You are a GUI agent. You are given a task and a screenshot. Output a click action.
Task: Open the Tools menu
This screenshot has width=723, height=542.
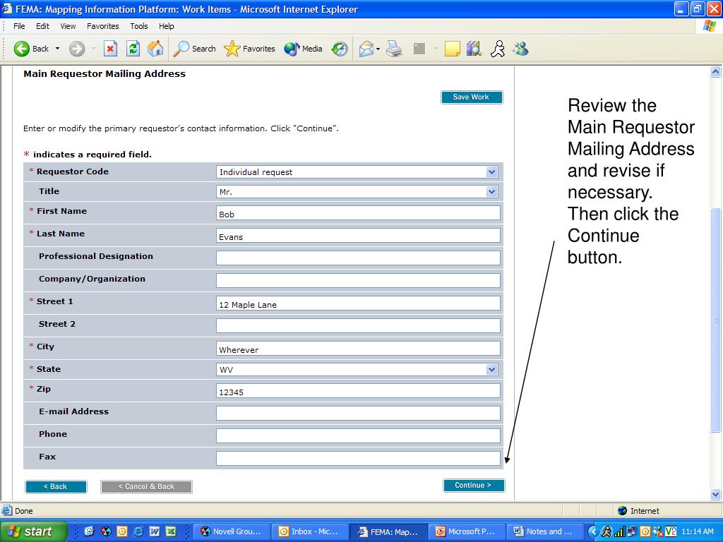pos(139,26)
